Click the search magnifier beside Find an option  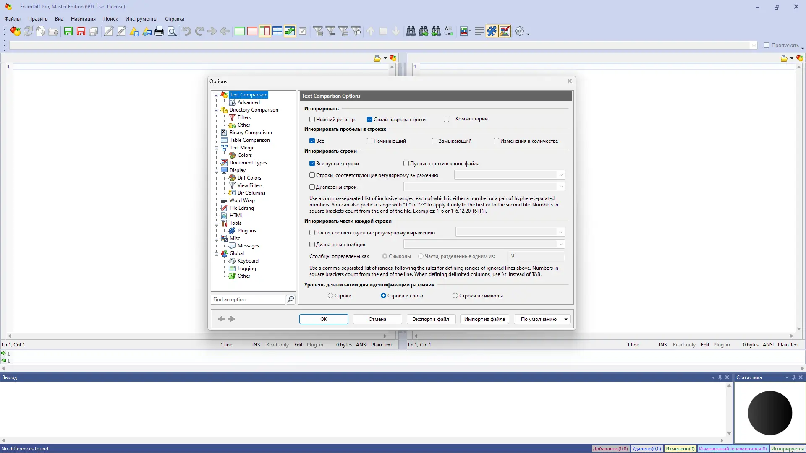click(290, 299)
